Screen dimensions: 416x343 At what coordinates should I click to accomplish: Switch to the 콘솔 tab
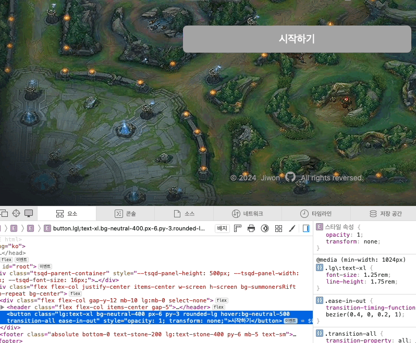[125, 214]
